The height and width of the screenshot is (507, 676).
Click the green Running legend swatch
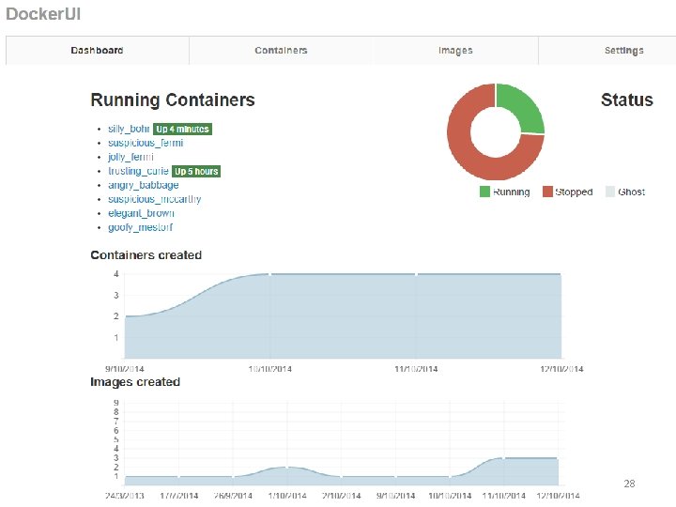484,192
